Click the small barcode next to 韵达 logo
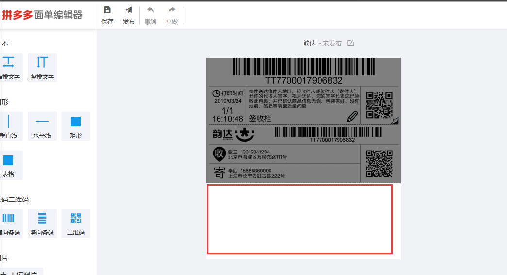The height and width of the screenshot is (275, 507). (x=328, y=132)
